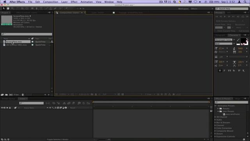This screenshot has height=141, width=250.
Task: Click the Last Frame button in Preview panel
Action: (234, 16)
